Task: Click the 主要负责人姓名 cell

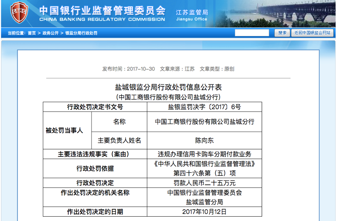Action: tap(119, 140)
